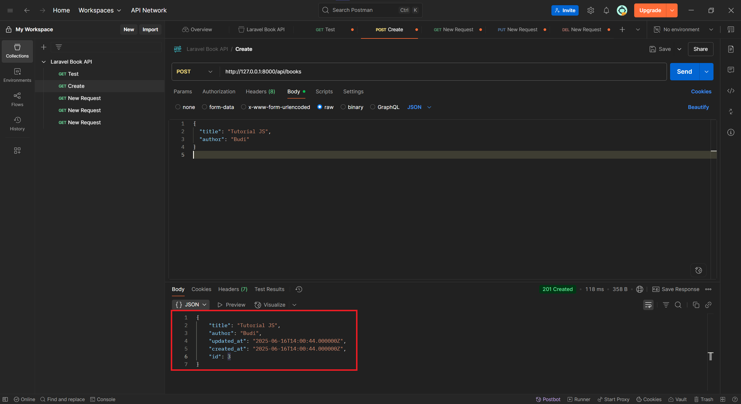Switch to the Test Results tab

(269, 289)
